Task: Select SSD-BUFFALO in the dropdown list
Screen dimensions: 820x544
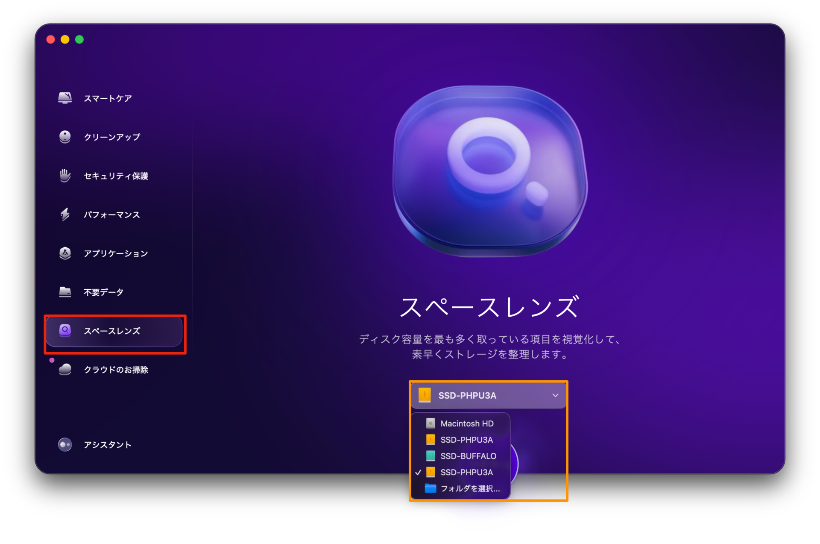Action: click(x=468, y=456)
